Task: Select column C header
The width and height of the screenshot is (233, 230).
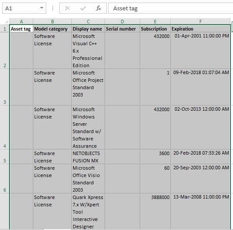Action: coord(88,22)
